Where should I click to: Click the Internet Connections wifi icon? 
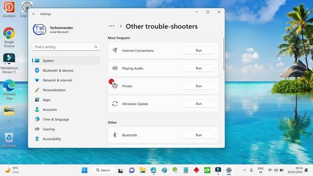tap(115, 50)
